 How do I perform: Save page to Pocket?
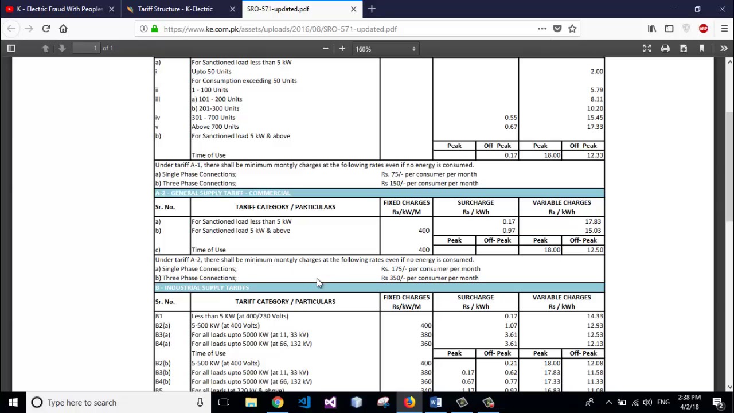point(557,29)
